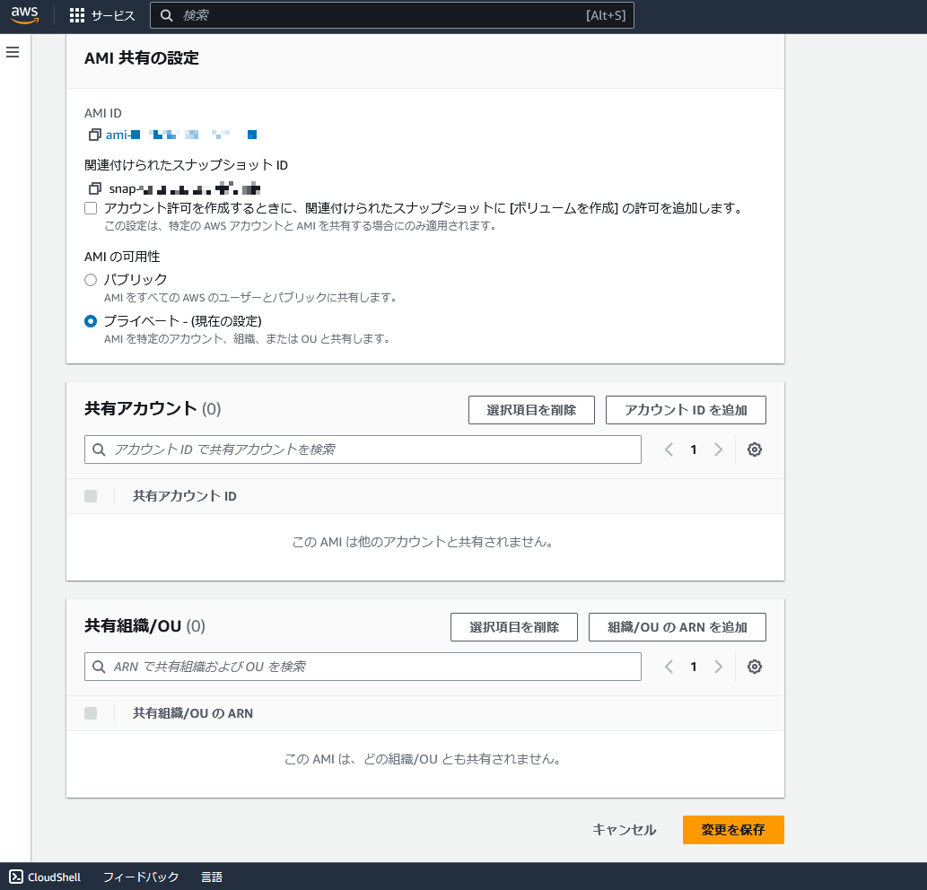Select the プライベート availability option
The width and height of the screenshot is (927, 890).
91,320
